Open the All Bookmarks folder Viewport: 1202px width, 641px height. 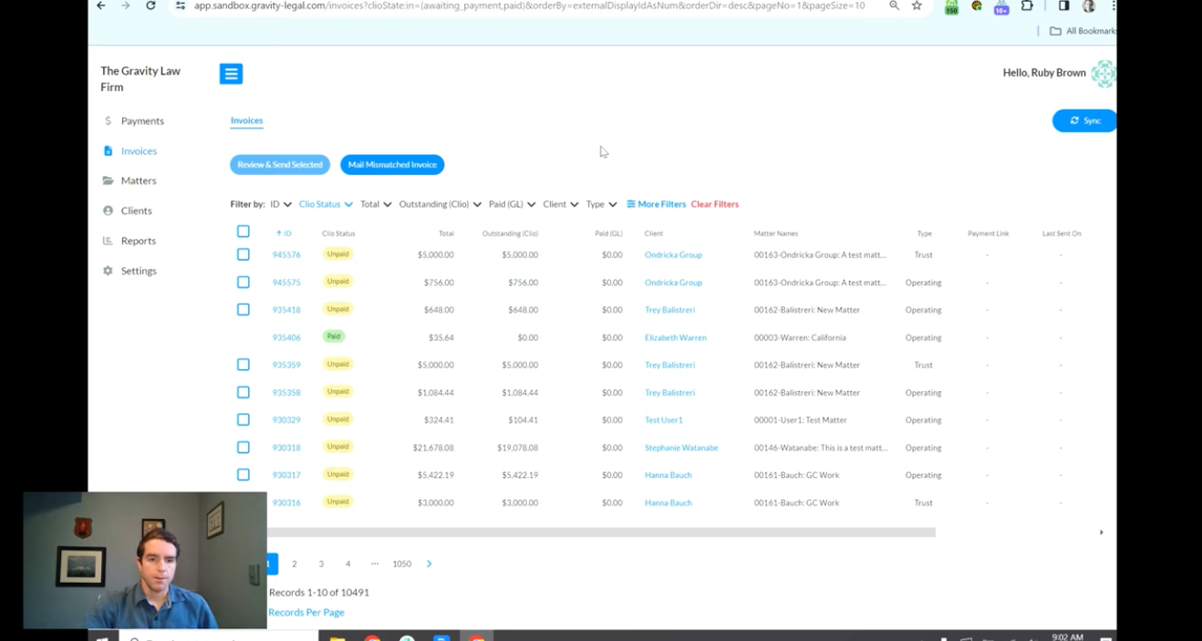coord(1083,31)
